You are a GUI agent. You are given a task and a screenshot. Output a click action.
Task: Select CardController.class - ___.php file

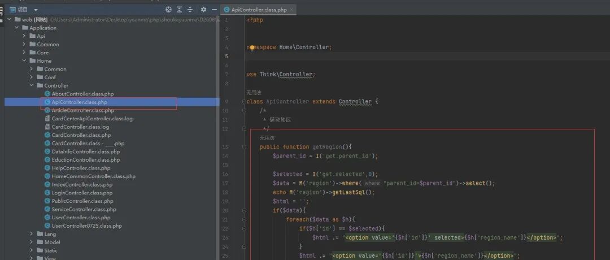pos(88,143)
